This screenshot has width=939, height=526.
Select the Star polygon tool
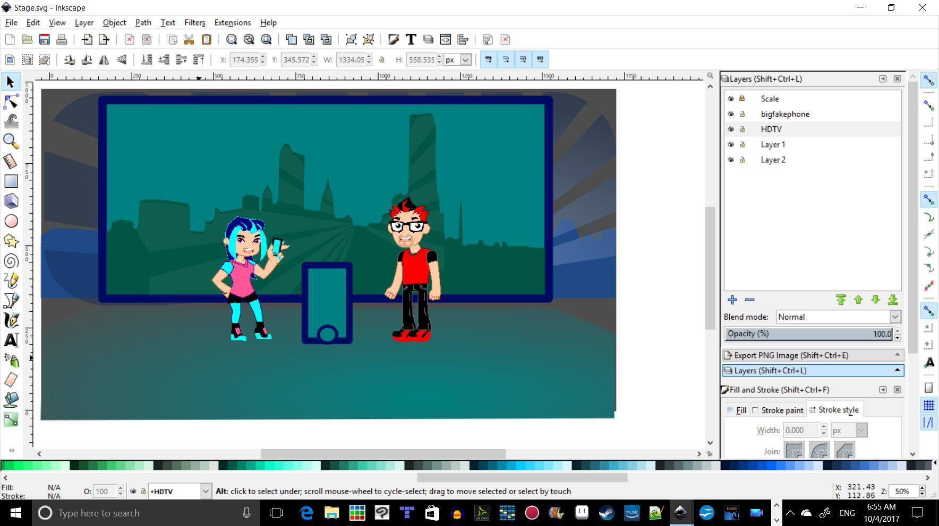[11, 241]
